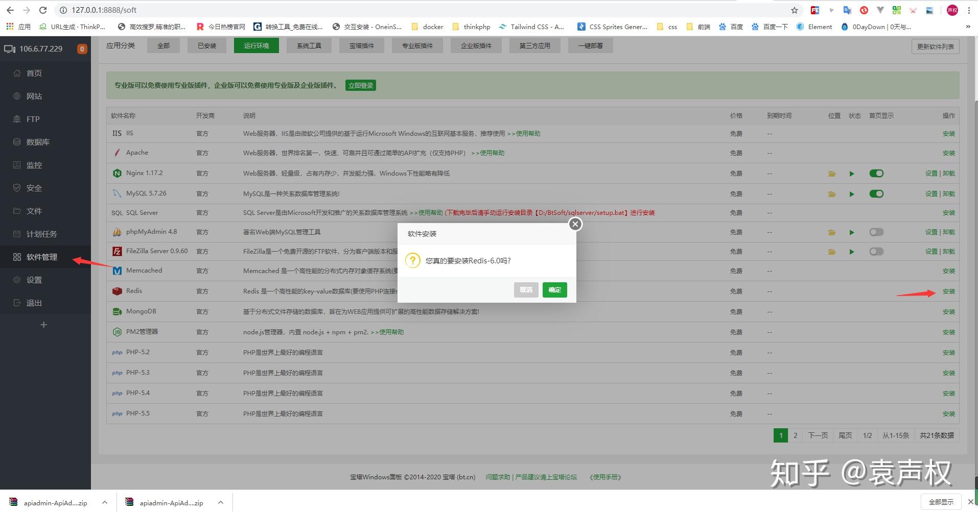Click the Nginx logo icon
The width and height of the screenshot is (978, 514).
pyautogui.click(x=117, y=174)
